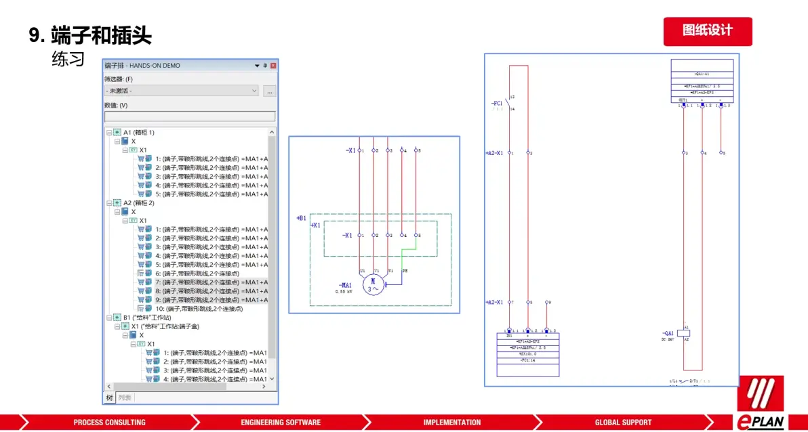Open the 筛选器 dropdown showing 未激活
Viewport: 808px width, 432px height.
182,91
